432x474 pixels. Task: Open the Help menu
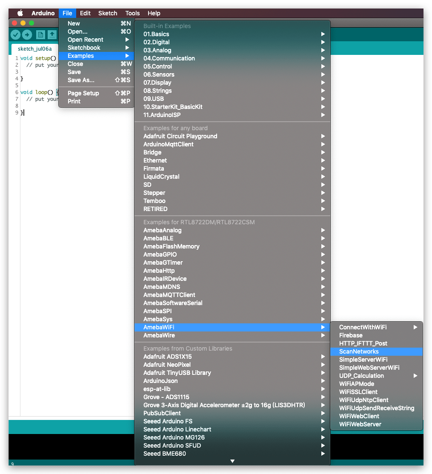(154, 13)
